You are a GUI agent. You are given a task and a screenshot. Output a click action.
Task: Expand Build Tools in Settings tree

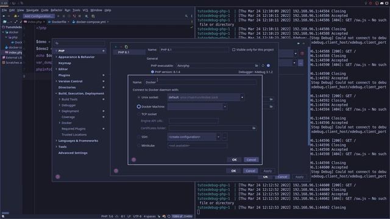(60, 99)
